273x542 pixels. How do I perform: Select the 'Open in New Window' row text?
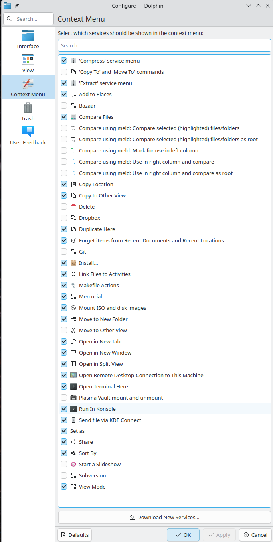(105, 353)
